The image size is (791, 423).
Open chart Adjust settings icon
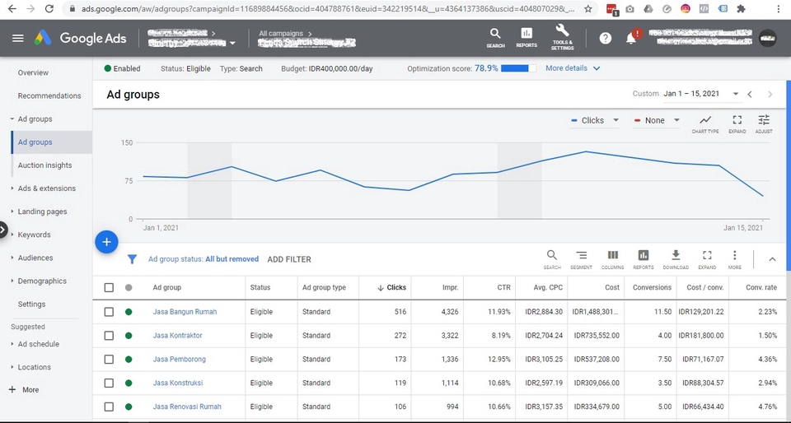click(764, 124)
